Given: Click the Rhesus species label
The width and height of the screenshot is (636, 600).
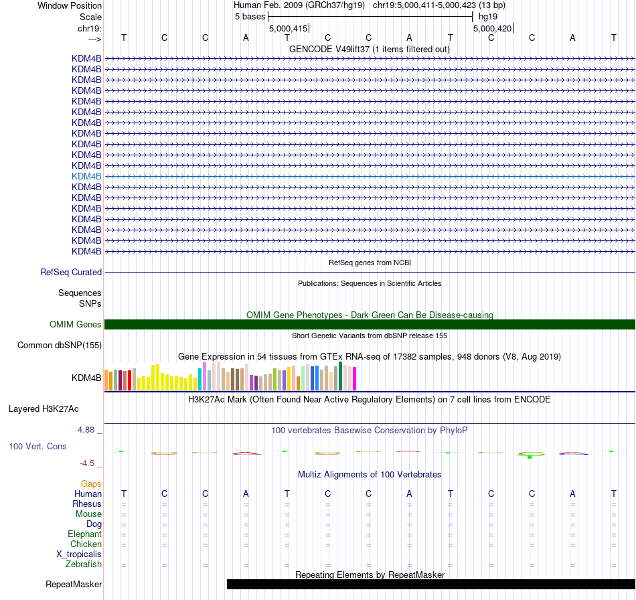Looking at the screenshot, I should pyautogui.click(x=87, y=504).
